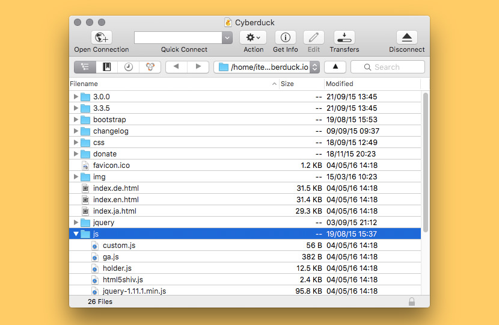This screenshot has width=499, height=325.
Task: Click size 1.2 KB of favicon.ico
Action: [x=311, y=166]
